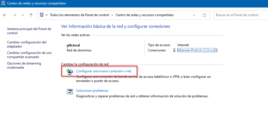Click the troubleshoot problems icon
The height and width of the screenshot is (132, 268).
point(70,91)
